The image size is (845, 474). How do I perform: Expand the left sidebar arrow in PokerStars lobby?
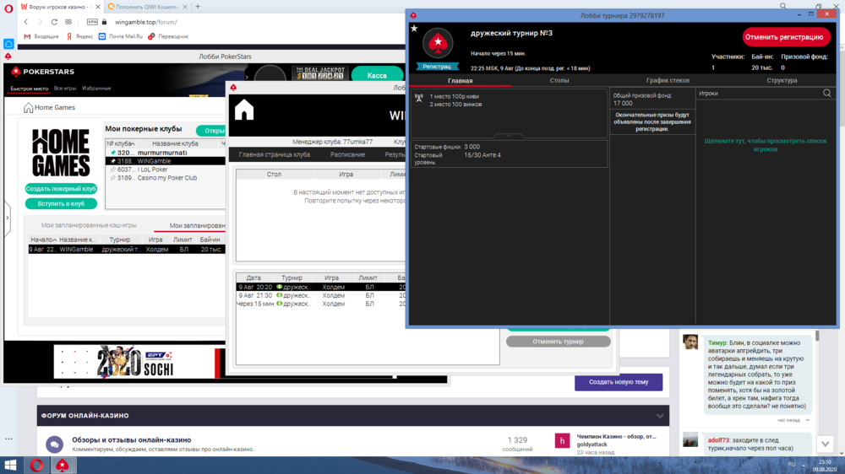pos(8,218)
